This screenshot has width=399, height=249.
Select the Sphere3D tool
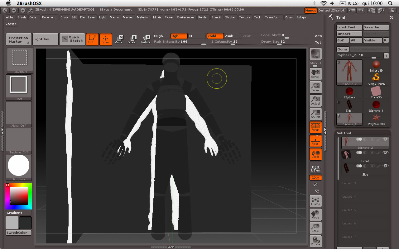click(x=376, y=66)
